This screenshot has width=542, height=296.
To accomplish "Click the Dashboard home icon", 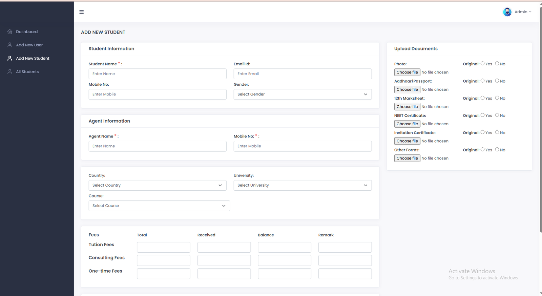I will pos(10,31).
